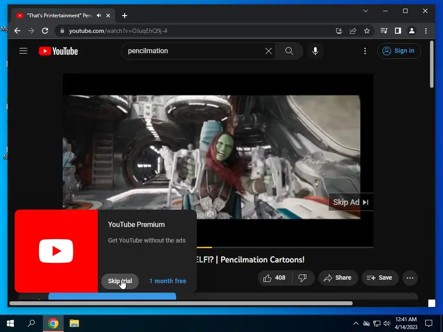This screenshot has width=443, height=332.
Task: Open the taskbar clock calendar
Action: click(406, 323)
